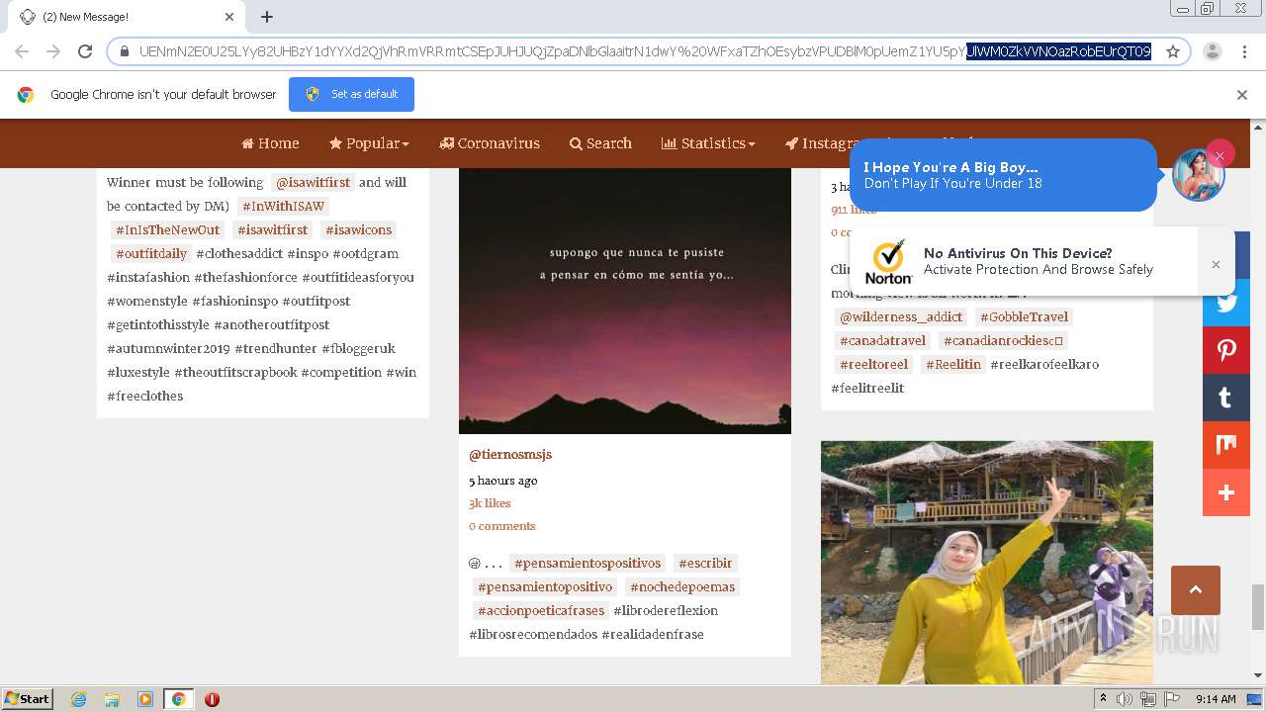Open hashtag #outfitdaily

click(151, 253)
